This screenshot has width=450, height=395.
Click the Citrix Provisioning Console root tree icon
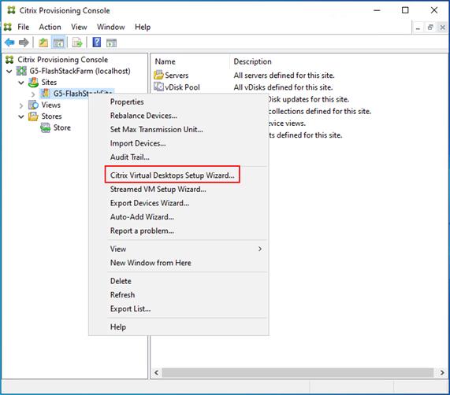pos(9,60)
